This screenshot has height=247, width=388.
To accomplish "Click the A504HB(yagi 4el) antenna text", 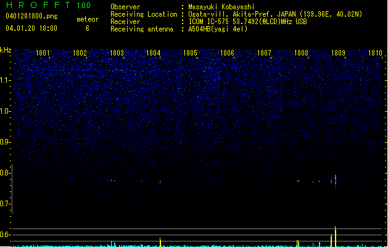I will (x=218, y=29).
